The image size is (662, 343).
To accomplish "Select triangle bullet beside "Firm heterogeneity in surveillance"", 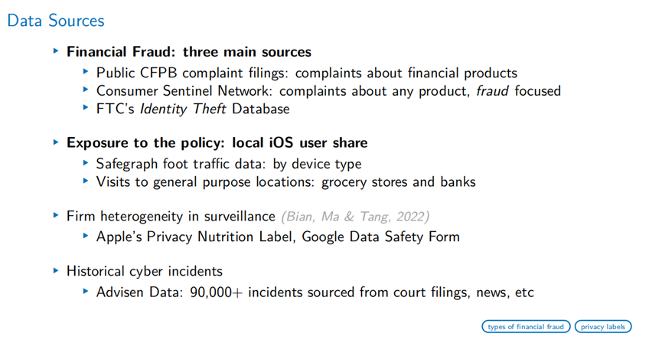I will click(55, 216).
